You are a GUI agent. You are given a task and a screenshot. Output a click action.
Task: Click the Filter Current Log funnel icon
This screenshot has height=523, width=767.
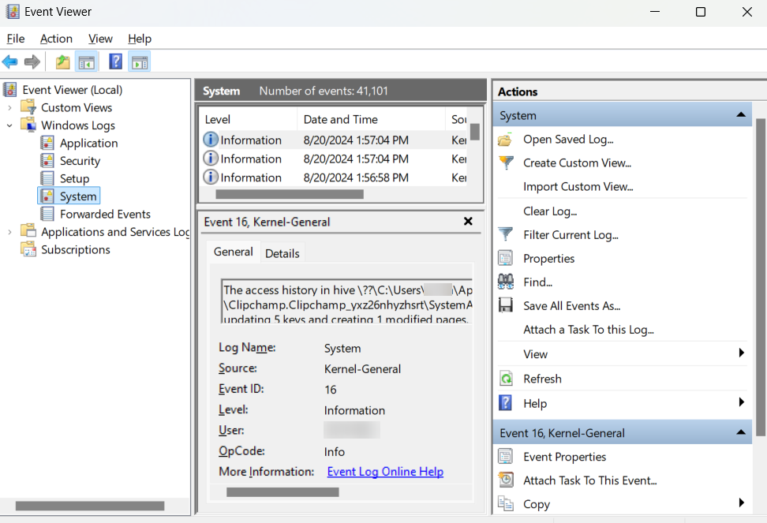coord(506,234)
